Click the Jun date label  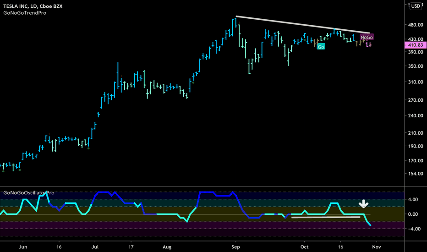(23, 247)
